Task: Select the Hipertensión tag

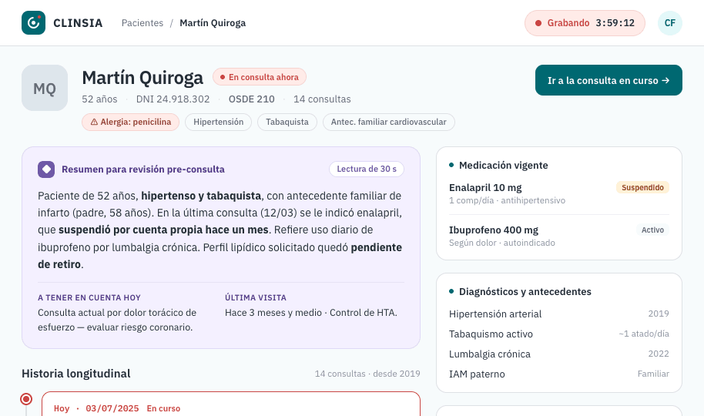Action: tap(218, 122)
